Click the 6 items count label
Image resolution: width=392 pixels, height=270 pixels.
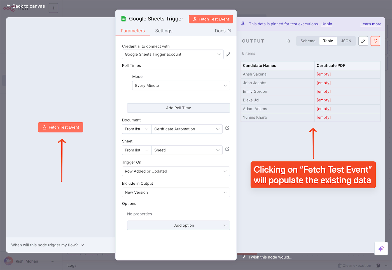pos(249,53)
